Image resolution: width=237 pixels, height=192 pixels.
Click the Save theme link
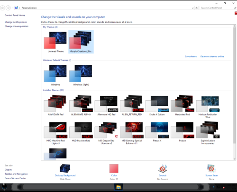[x=191, y=56]
